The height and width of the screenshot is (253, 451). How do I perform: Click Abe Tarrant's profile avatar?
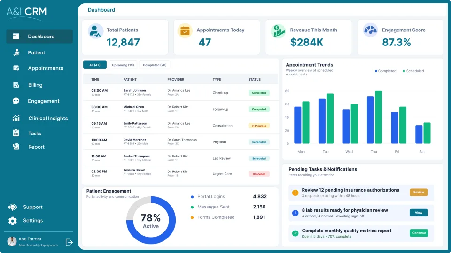tap(12, 242)
